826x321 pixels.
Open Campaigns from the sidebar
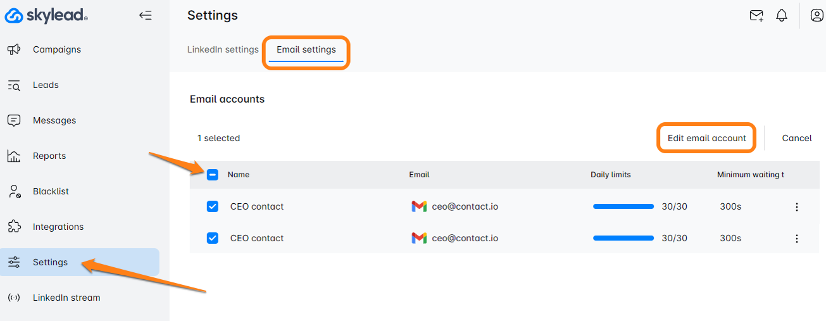[56, 49]
